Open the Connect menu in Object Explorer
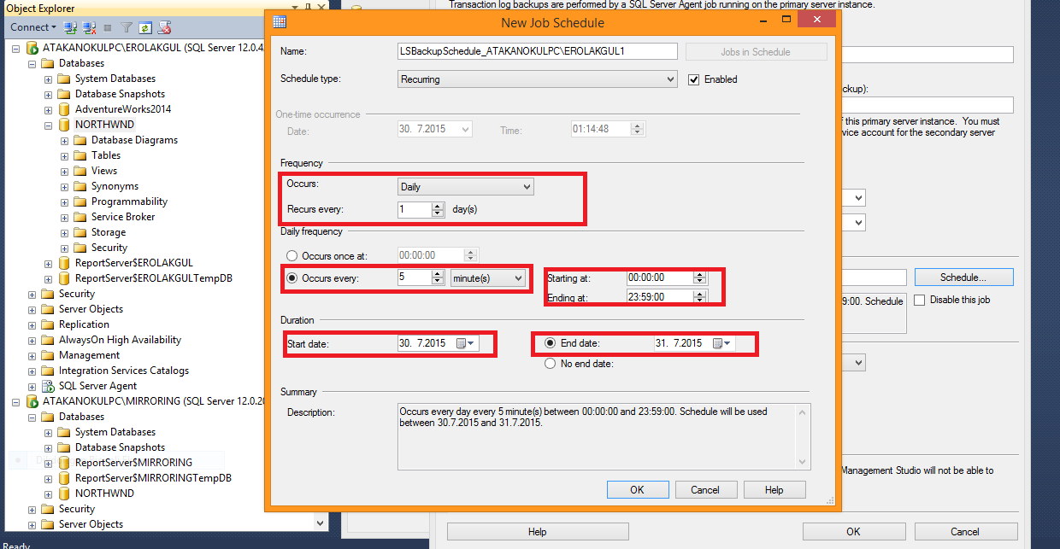 [x=32, y=27]
